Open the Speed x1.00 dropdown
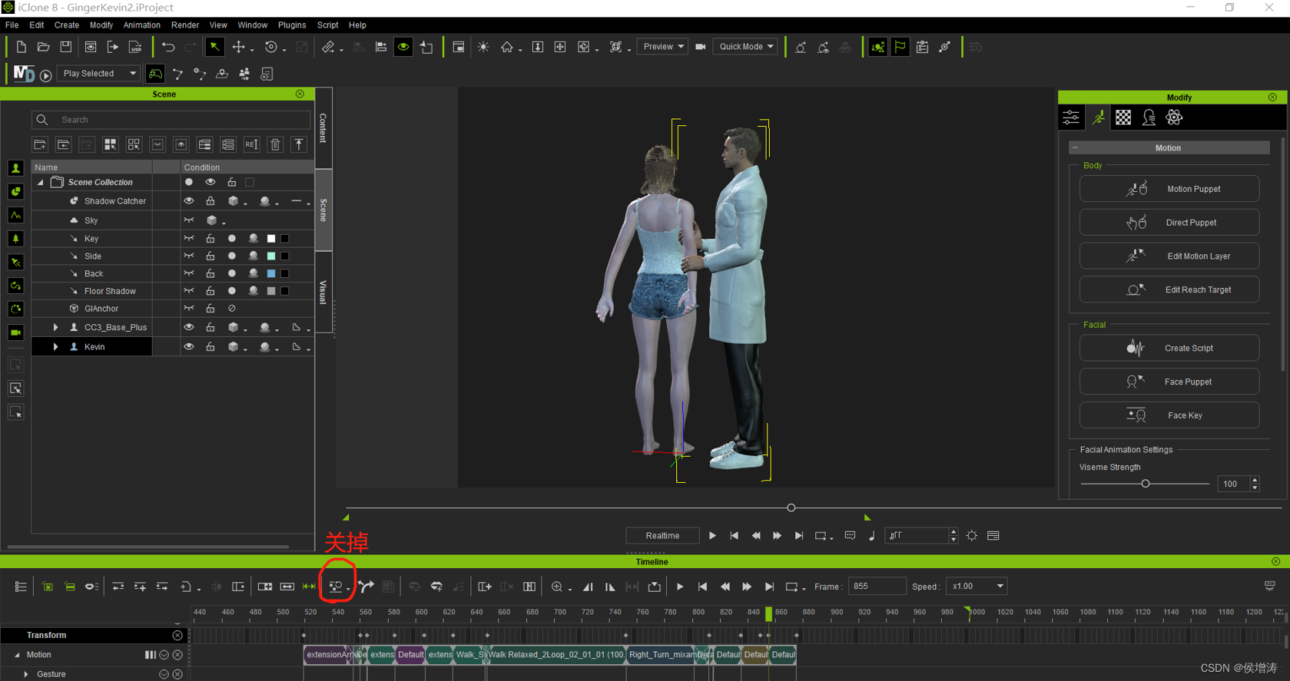 point(977,587)
